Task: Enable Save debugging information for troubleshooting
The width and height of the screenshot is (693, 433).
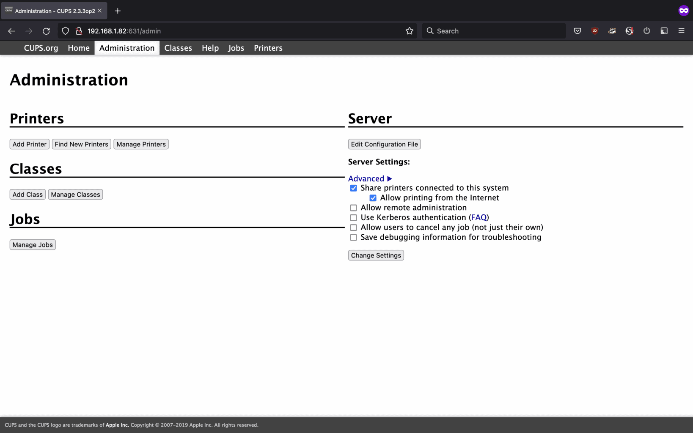Action: point(353,237)
